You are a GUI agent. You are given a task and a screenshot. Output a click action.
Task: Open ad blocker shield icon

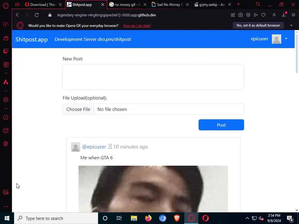click(x=248, y=15)
